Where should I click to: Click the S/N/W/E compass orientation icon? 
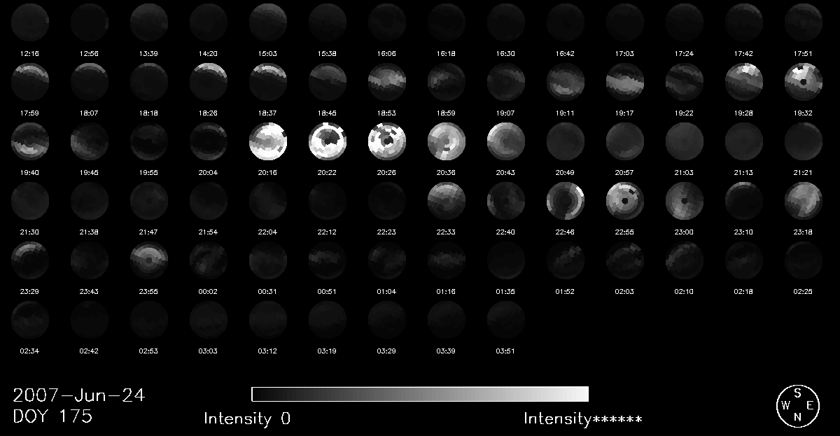point(797,406)
